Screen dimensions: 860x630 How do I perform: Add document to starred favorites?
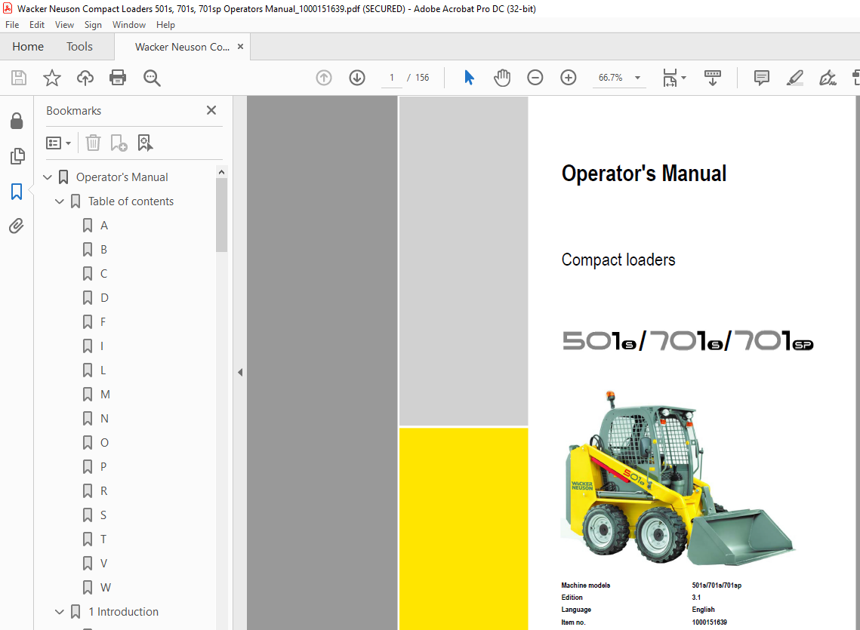click(52, 78)
